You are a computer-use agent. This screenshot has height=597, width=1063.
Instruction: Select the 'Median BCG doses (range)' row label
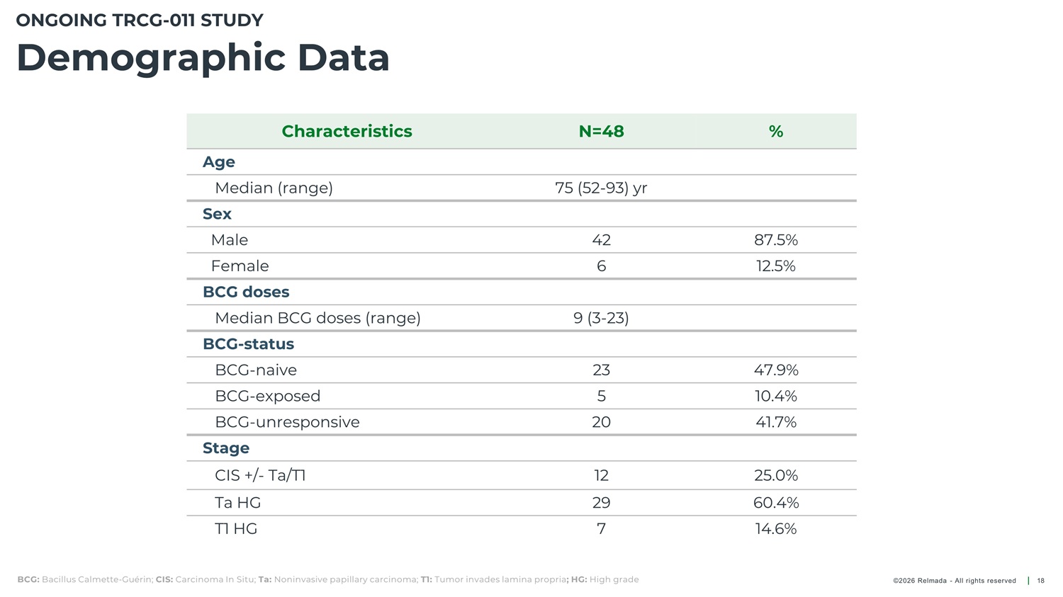point(317,318)
